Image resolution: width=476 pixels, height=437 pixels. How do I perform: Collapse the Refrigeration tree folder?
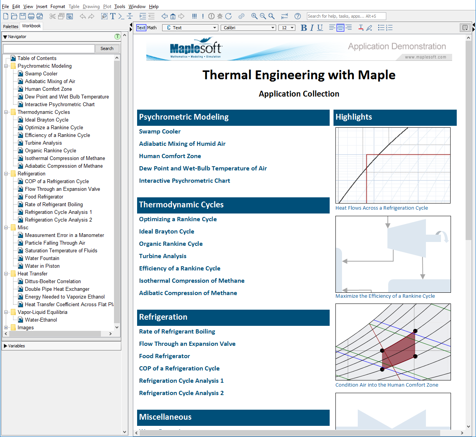tap(6, 174)
